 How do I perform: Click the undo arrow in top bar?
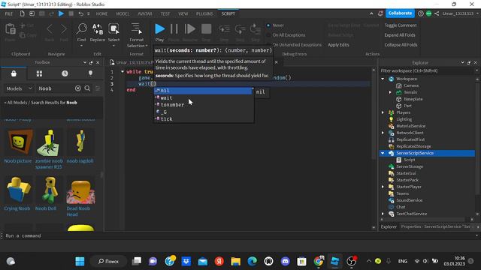80,13
